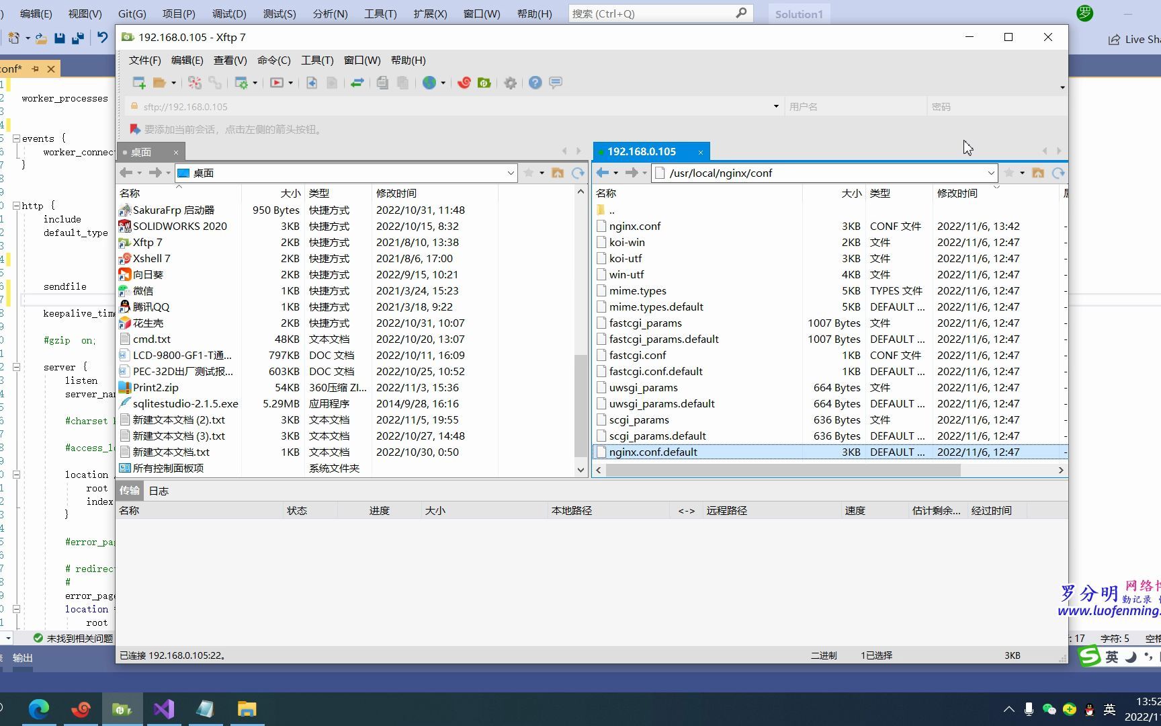Open Visual Studio from the Windows taskbar
Viewport: 1161px width, 726px height.
pyautogui.click(x=164, y=709)
